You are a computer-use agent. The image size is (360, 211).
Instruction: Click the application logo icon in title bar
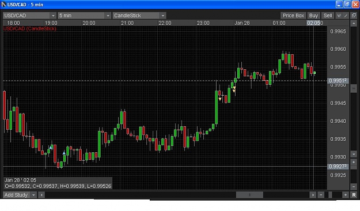pyautogui.click(x=3, y=5)
